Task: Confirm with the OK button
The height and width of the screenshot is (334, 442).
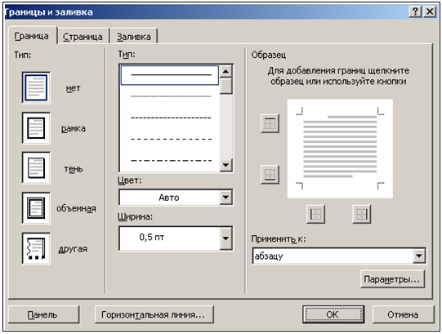Action: point(333,314)
